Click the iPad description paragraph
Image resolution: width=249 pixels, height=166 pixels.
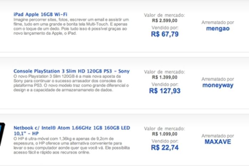(x=71, y=27)
